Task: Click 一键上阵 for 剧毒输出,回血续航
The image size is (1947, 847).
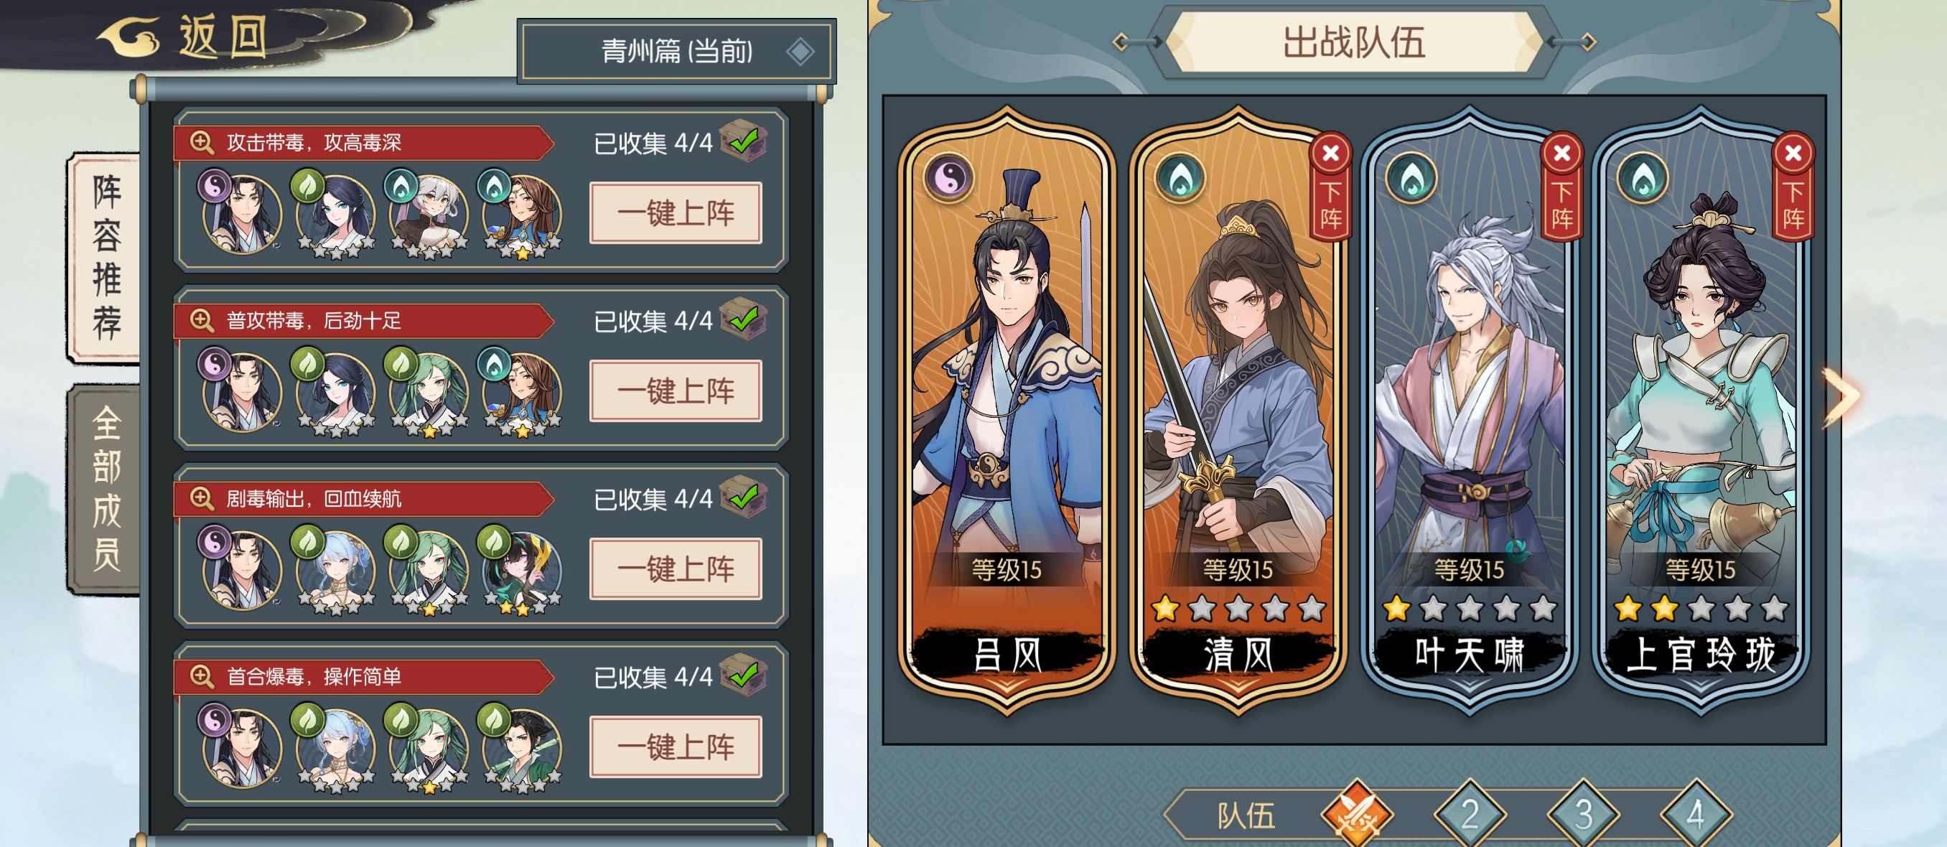Action: pos(676,569)
